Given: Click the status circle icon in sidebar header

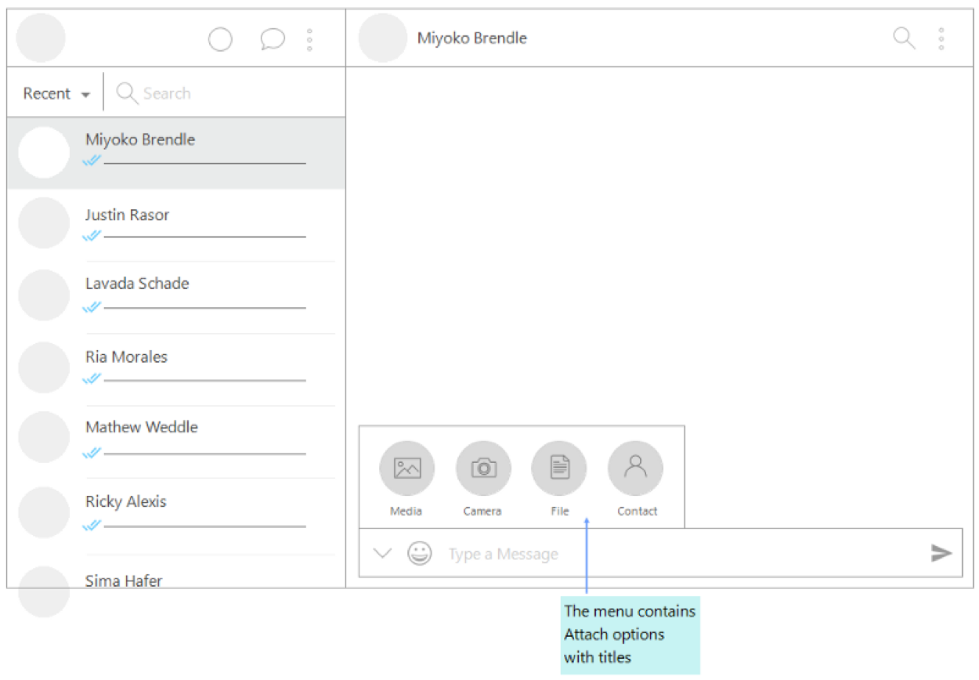Looking at the screenshot, I should coord(220,39).
